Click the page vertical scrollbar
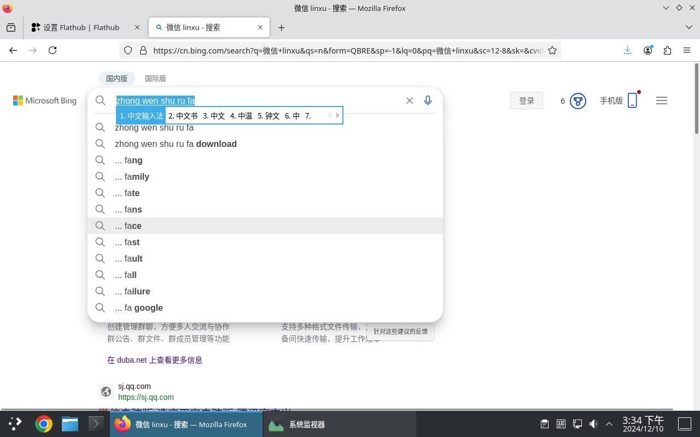 (x=697, y=99)
